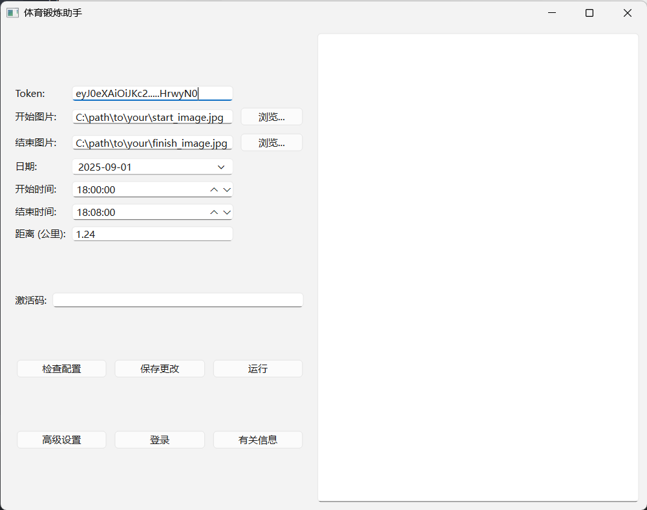This screenshot has width=647, height=510.
Task: Increase 开始时间 with up arrow
Action: 215,189
